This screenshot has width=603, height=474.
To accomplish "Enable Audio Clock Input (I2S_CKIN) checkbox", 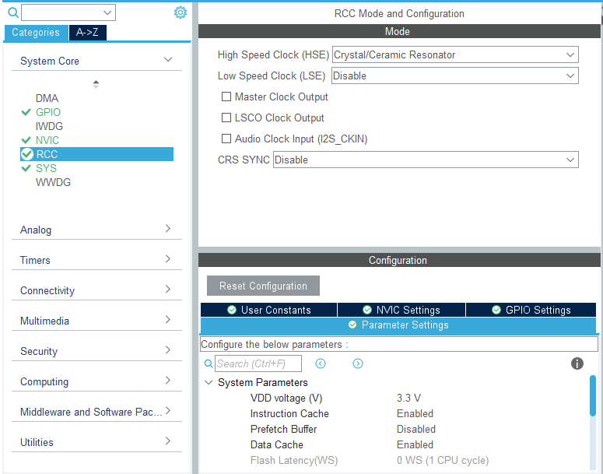I will 226,139.
